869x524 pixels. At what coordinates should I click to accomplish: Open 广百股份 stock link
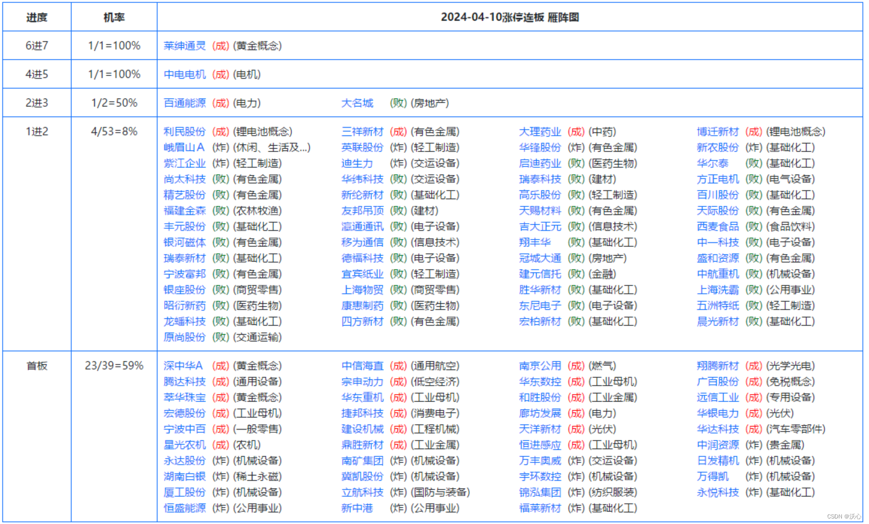pyautogui.click(x=718, y=382)
